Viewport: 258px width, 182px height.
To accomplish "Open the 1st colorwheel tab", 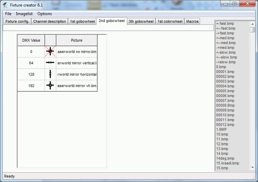I will coord(170,21).
